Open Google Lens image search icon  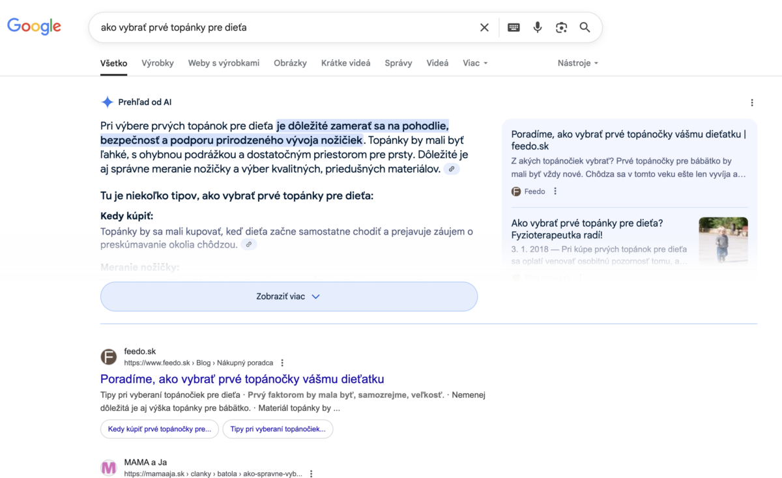coord(561,27)
